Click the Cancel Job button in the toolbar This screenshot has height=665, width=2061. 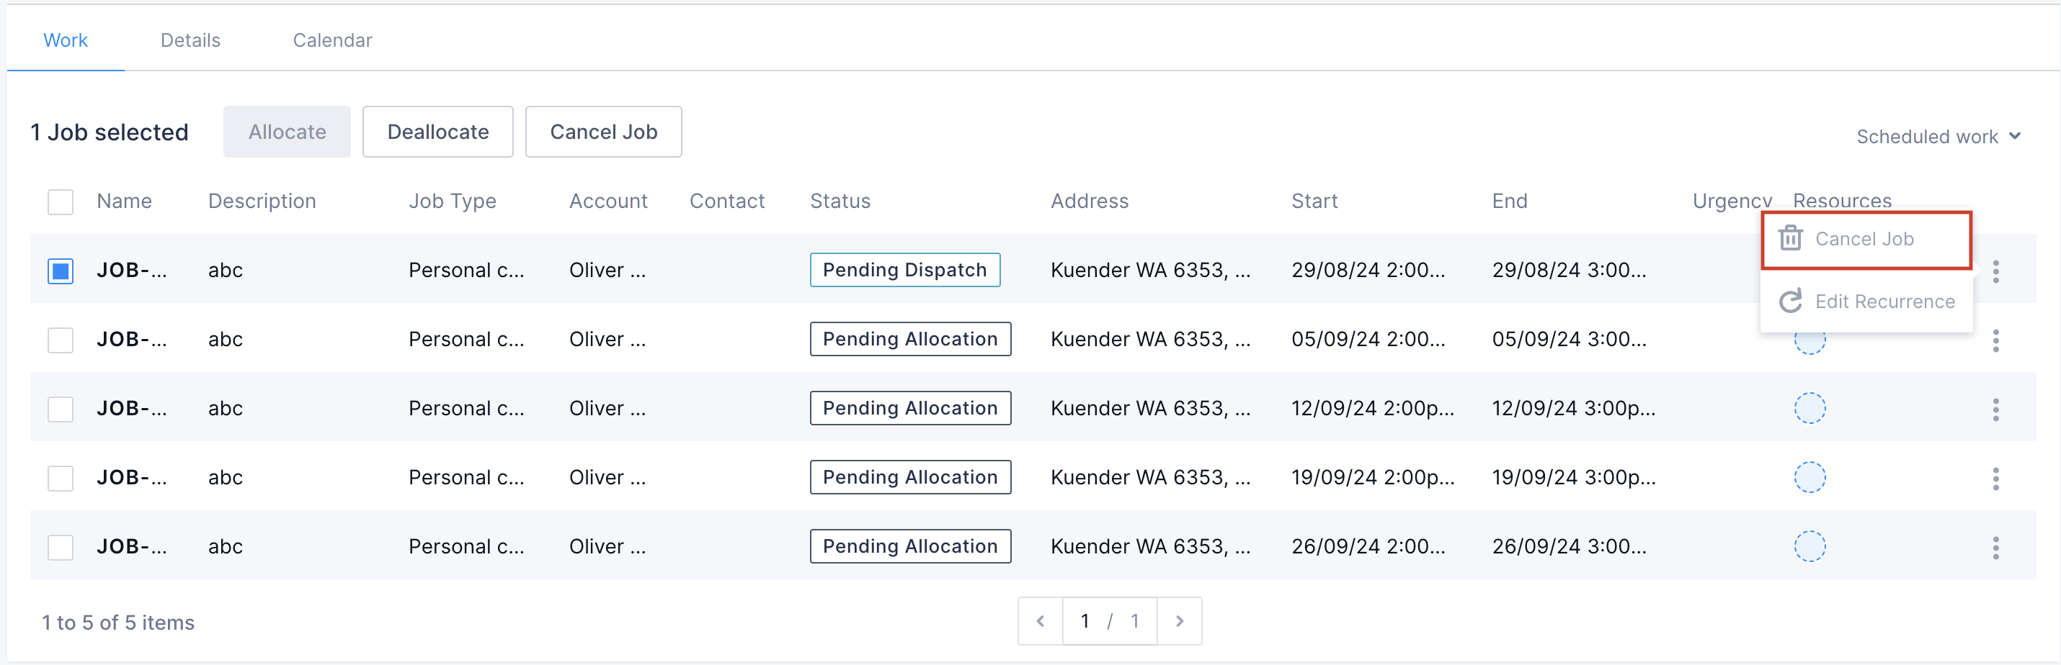pyautogui.click(x=602, y=132)
